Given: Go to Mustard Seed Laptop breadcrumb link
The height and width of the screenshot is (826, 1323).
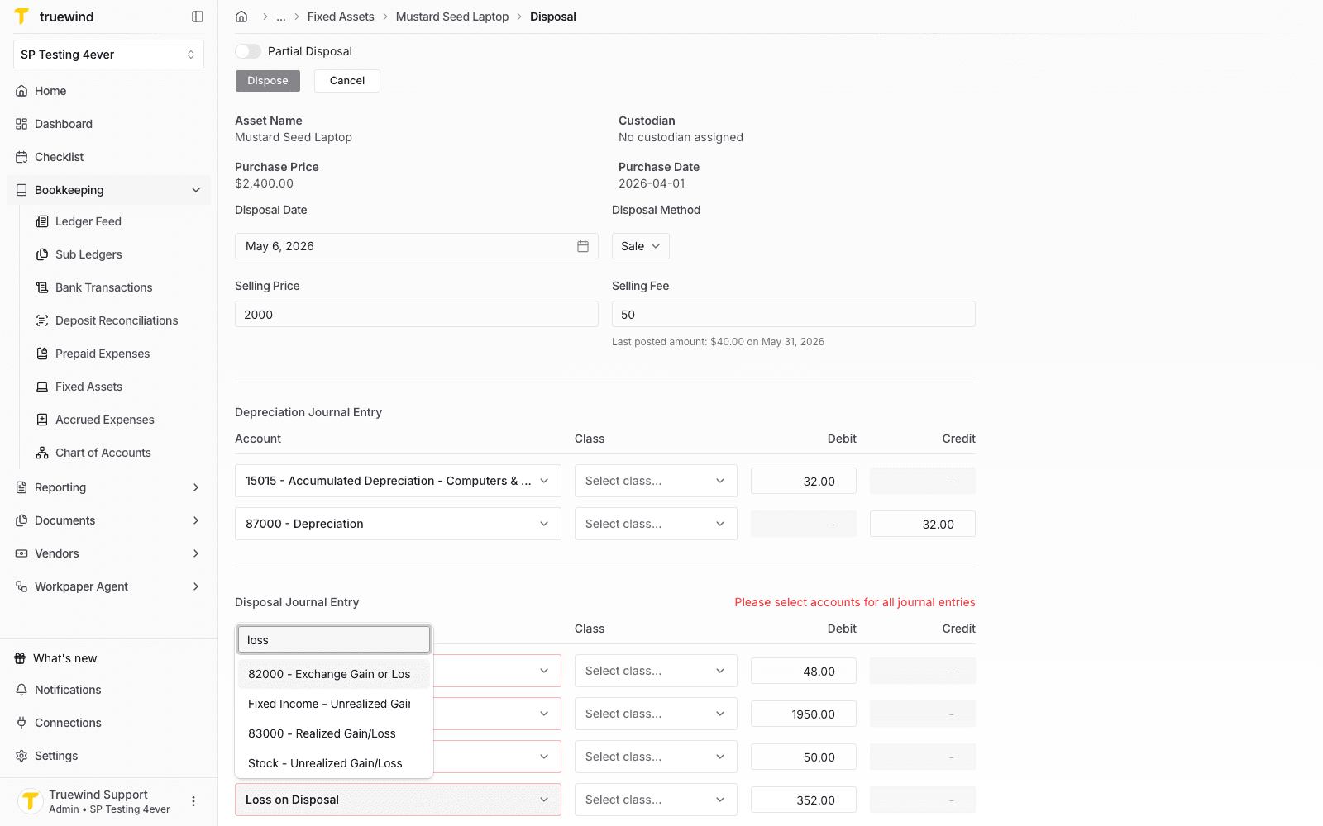Looking at the screenshot, I should pyautogui.click(x=452, y=17).
